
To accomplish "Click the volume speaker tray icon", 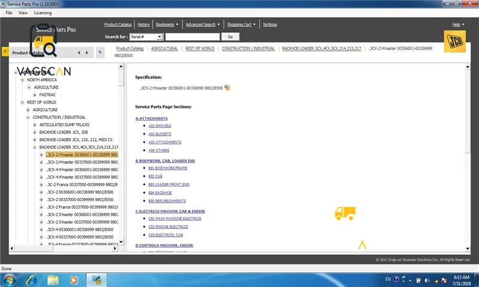I will tap(427, 280).
